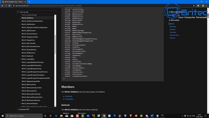Reload the page with the refresh icon
The height and width of the screenshot is (118, 209).
click(9, 6)
